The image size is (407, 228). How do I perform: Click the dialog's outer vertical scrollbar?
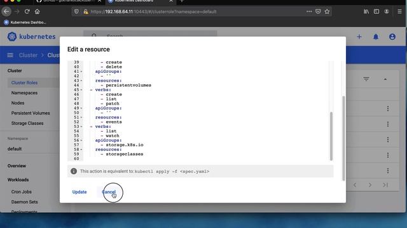343,138
